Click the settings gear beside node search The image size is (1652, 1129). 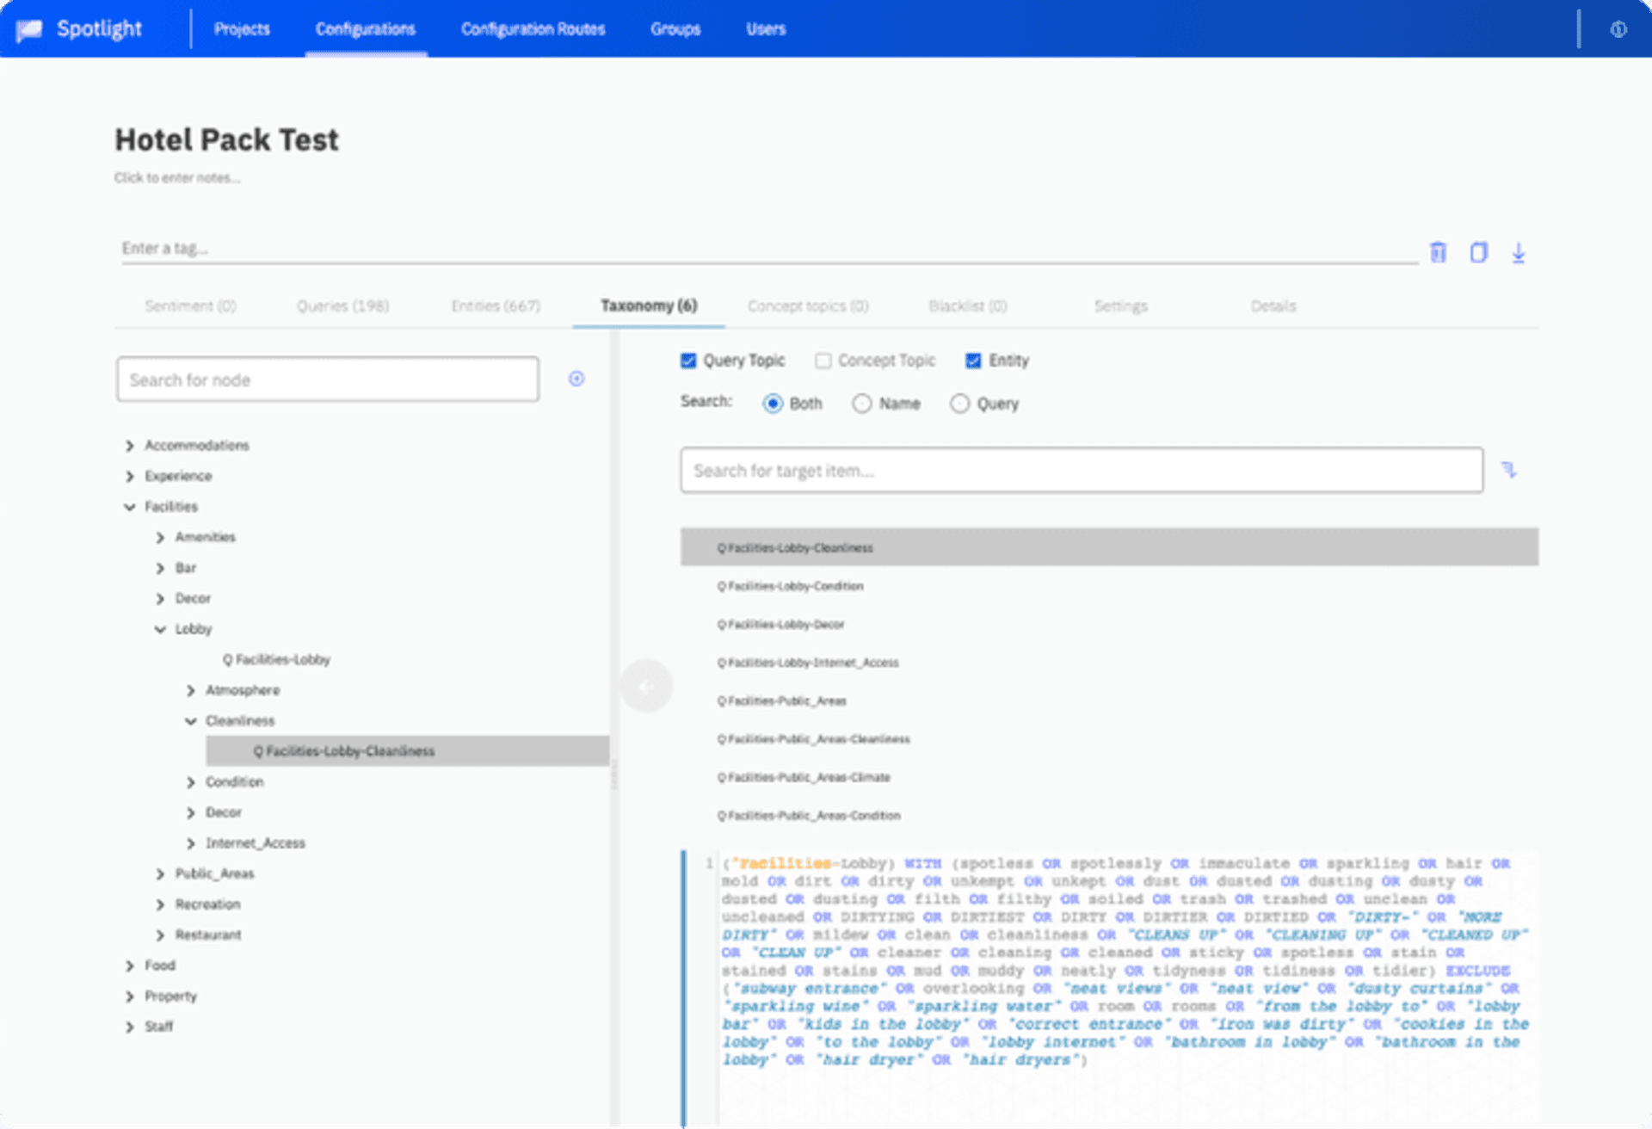click(x=576, y=379)
